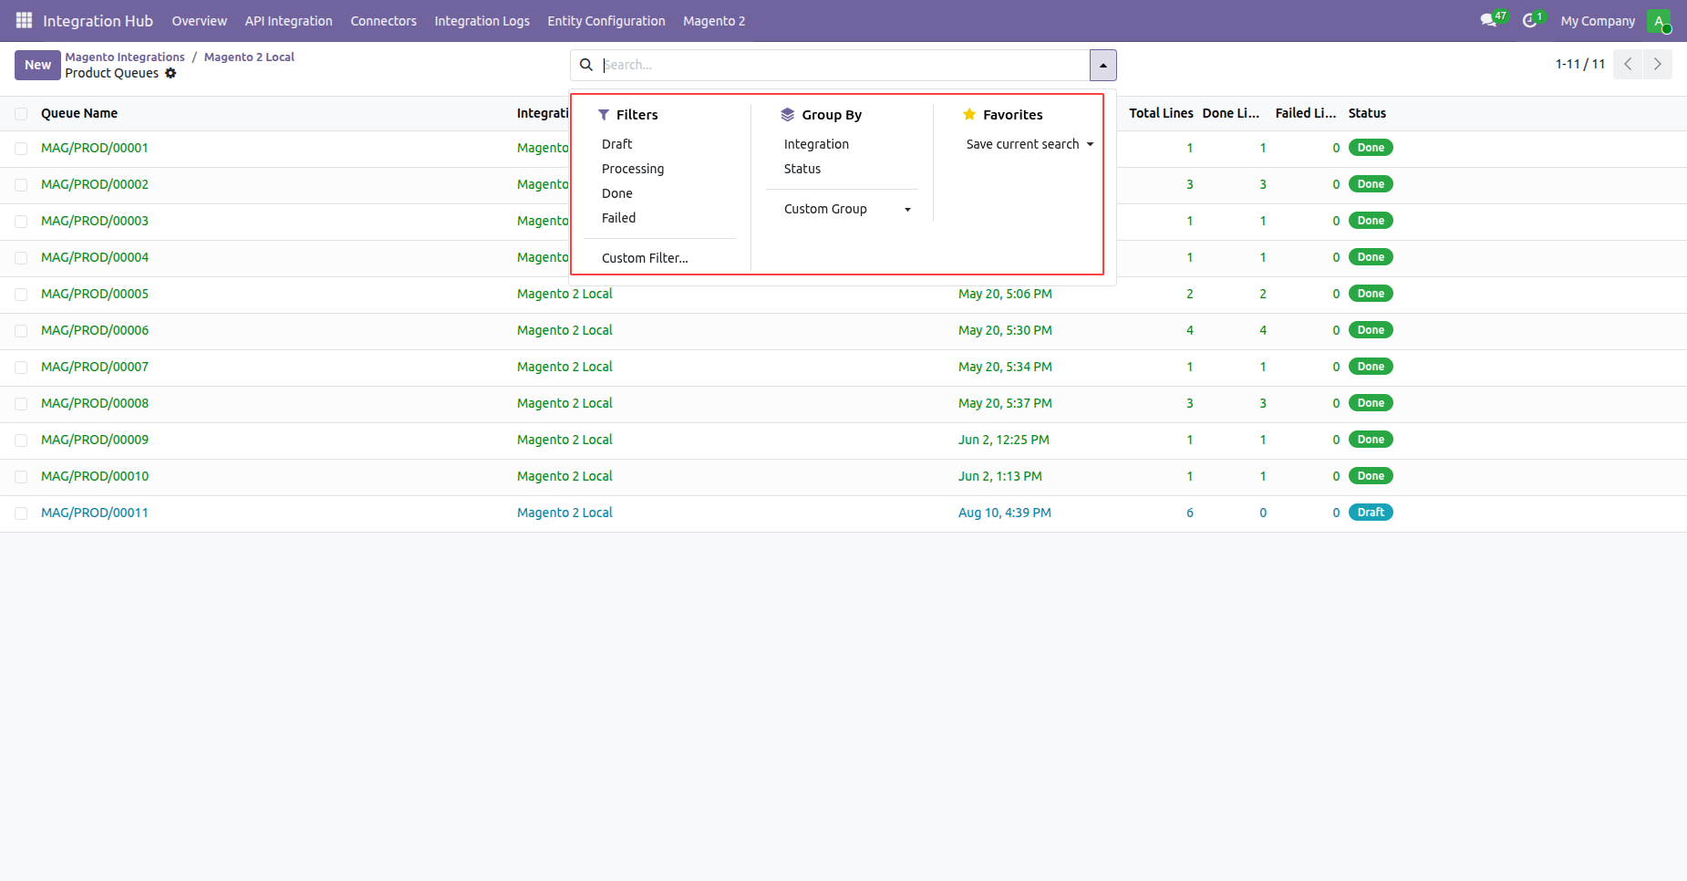Apply the Done filter
The image size is (1687, 881).
pos(617,193)
